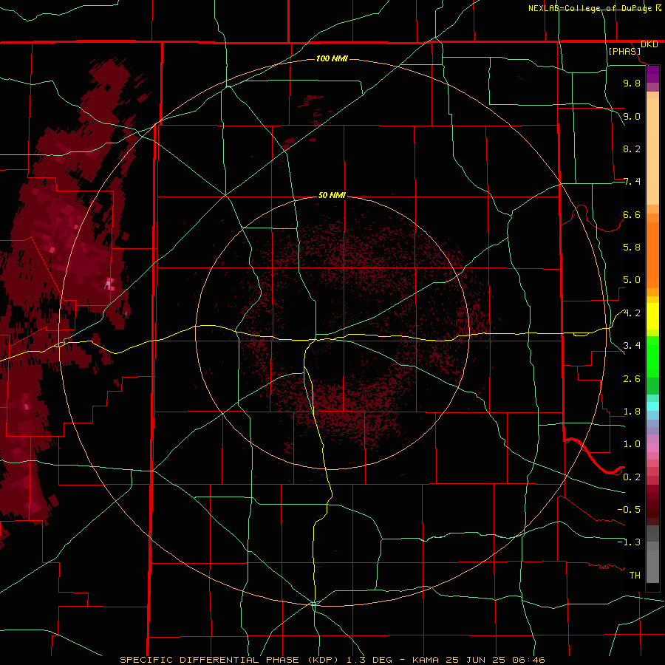Click the -0.5 value on the color scale

(629, 510)
